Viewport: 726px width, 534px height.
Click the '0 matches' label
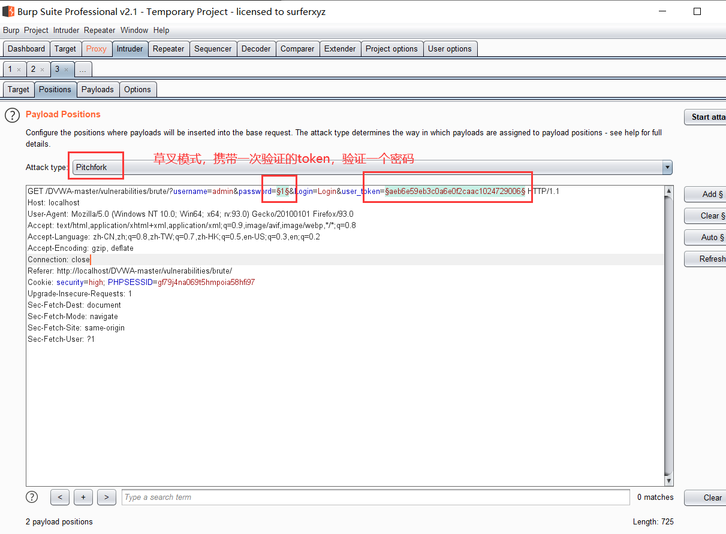coord(655,497)
